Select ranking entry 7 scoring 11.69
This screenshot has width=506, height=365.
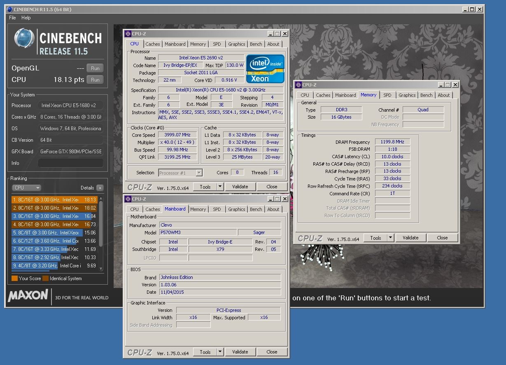[x=54, y=249]
